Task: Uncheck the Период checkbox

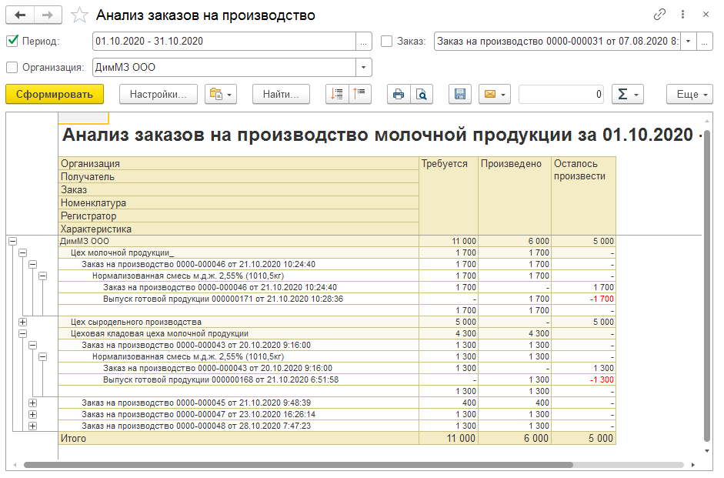Action: 12,41
